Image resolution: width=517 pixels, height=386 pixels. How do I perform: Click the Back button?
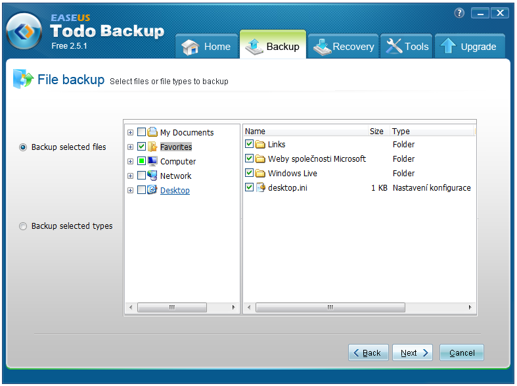(369, 352)
